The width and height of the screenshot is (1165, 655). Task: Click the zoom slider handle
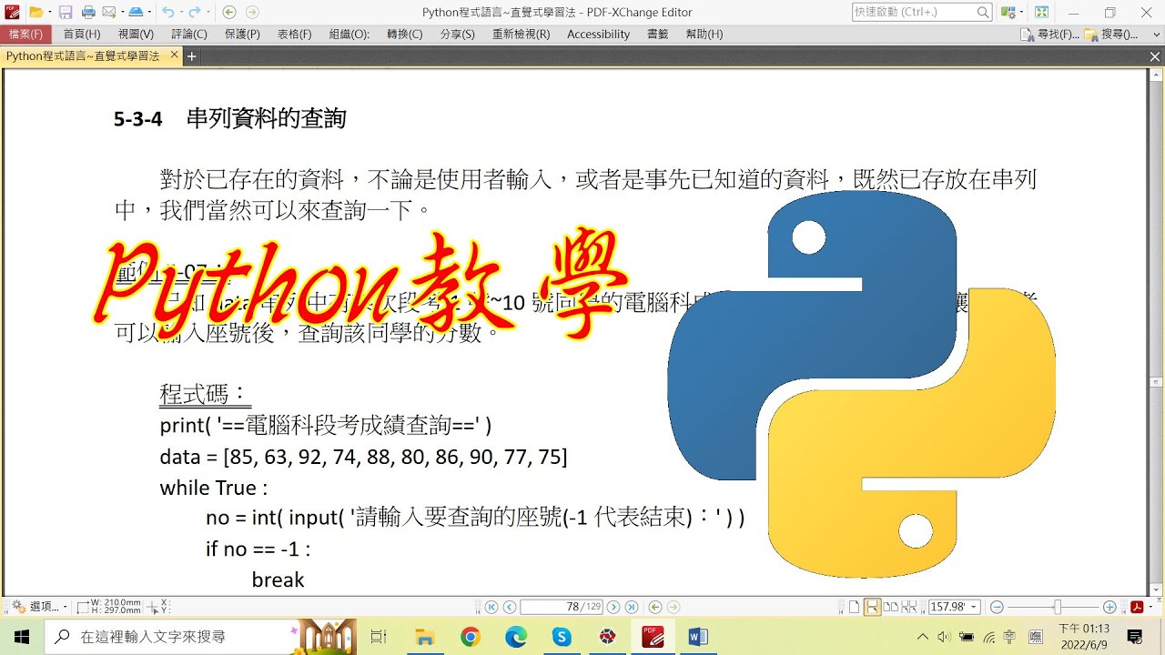(x=1057, y=607)
